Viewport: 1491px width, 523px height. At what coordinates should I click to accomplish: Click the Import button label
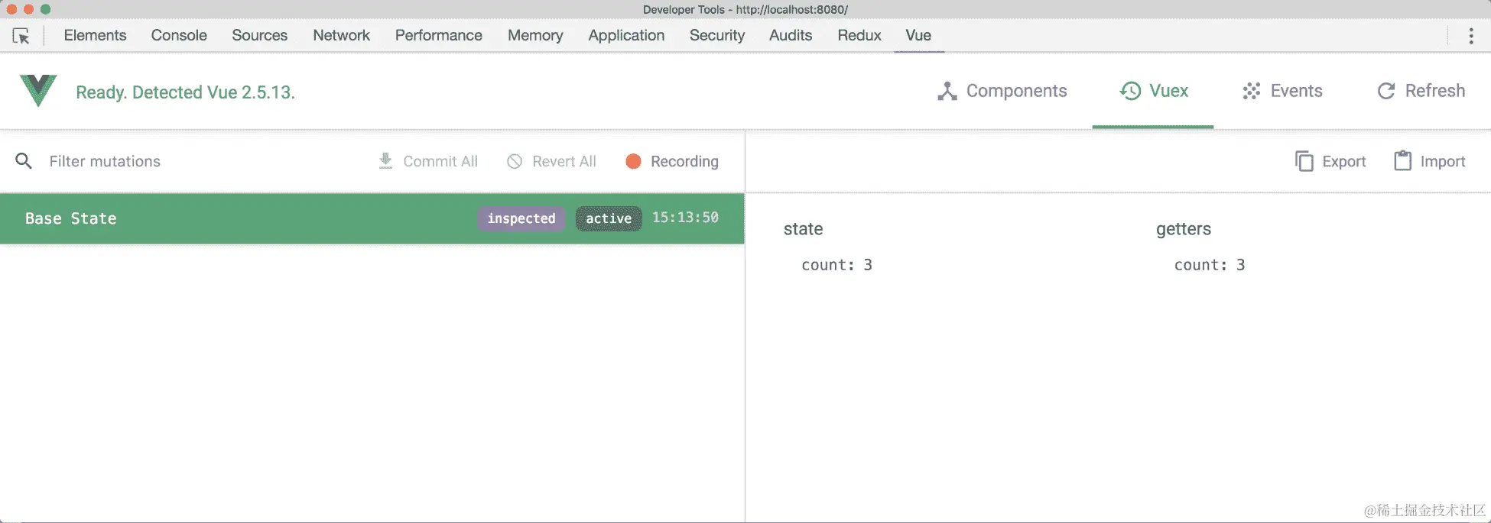pos(1443,161)
